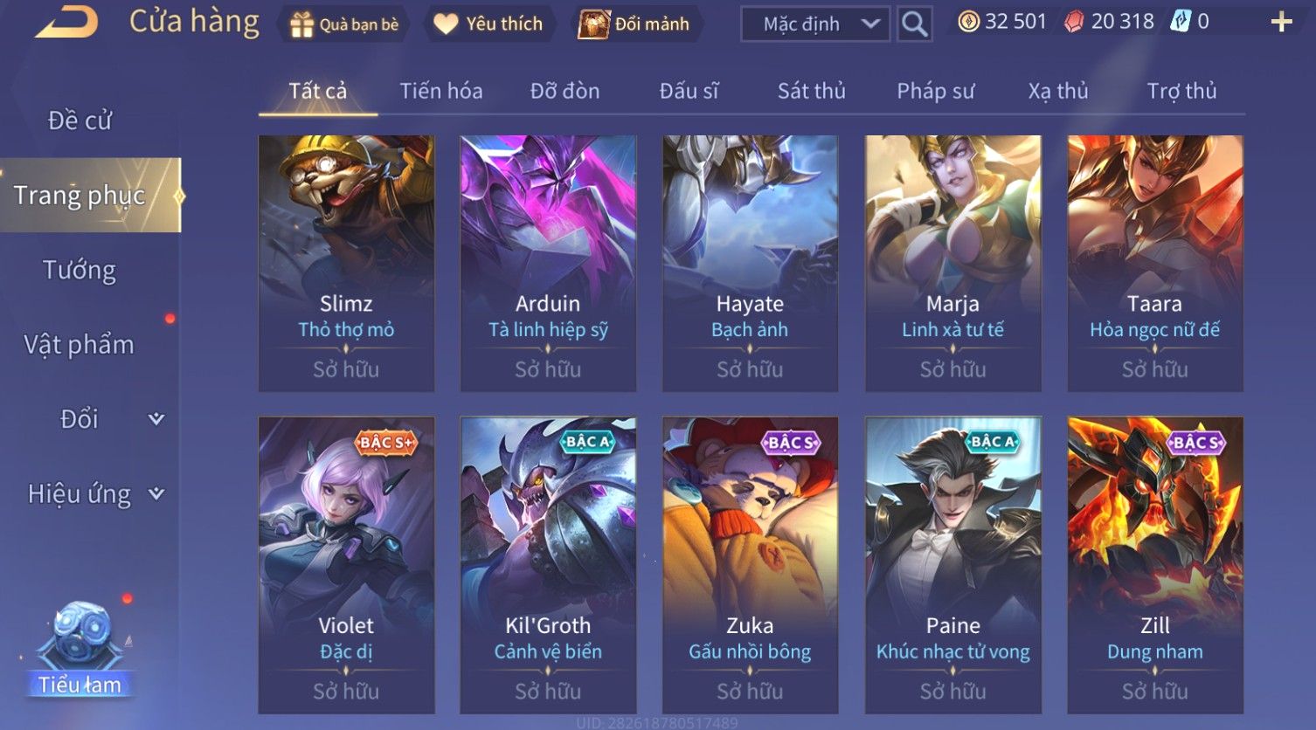Switch to the Pháp sư tab
Image resolution: width=1316 pixels, height=730 pixels.
click(x=935, y=91)
